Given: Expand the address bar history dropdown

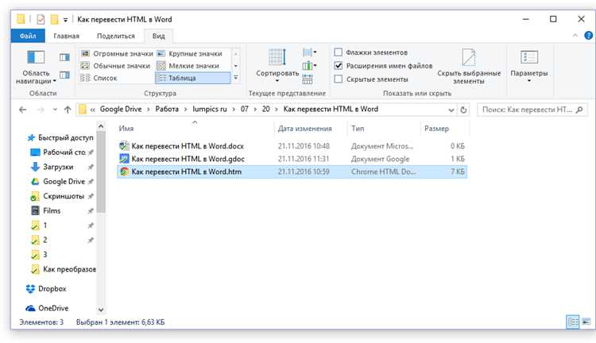Looking at the screenshot, I should pos(451,110).
